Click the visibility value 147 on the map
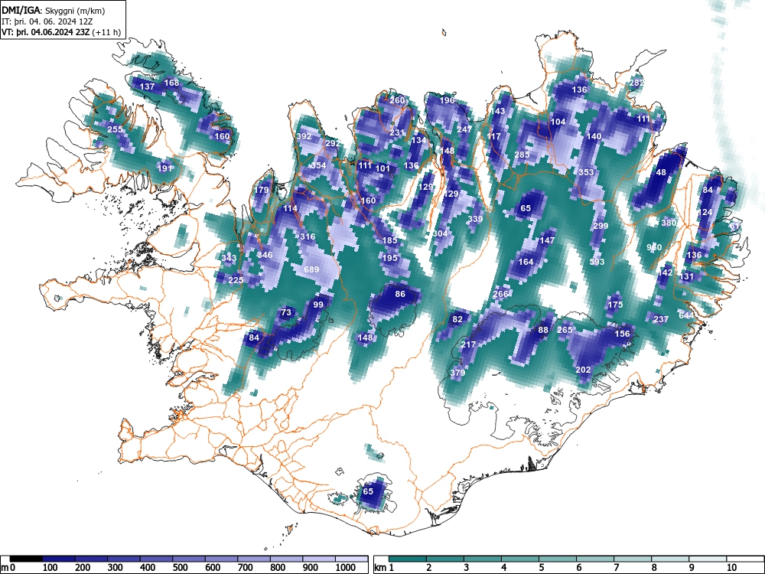The width and height of the screenshot is (765, 574). pyautogui.click(x=547, y=240)
